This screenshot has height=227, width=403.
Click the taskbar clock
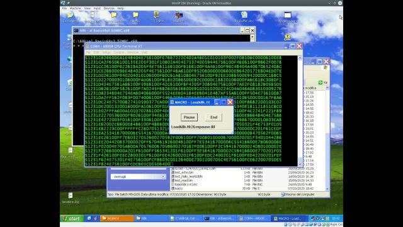pyautogui.click(x=336, y=218)
